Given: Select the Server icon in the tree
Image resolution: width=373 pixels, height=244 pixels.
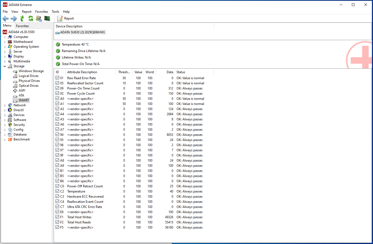Looking at the screenshot, I should point(10,52).
